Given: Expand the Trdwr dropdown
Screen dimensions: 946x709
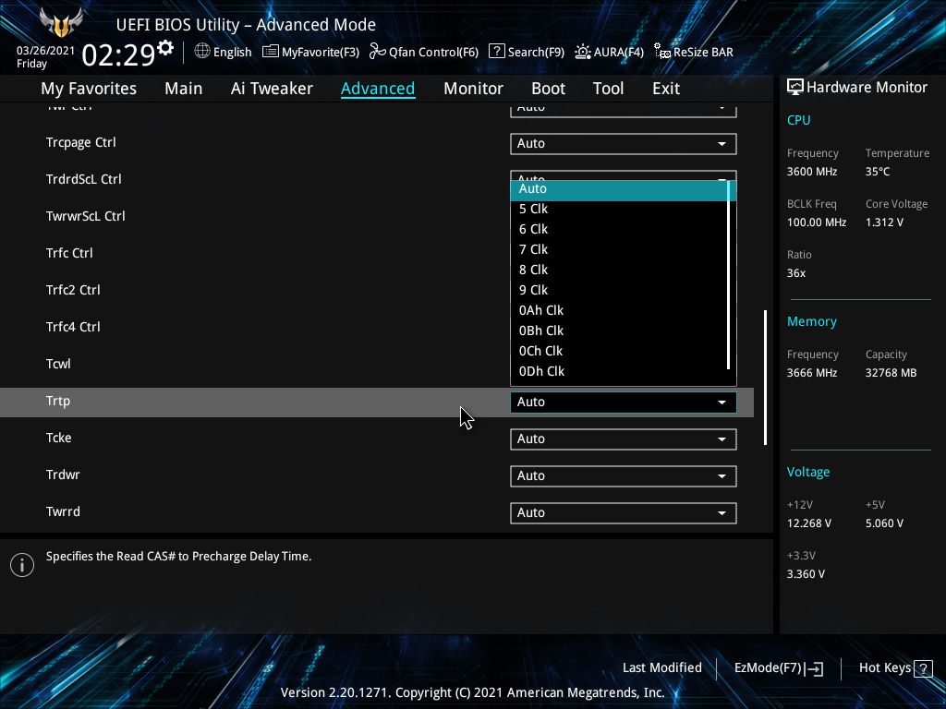Looking at the screenshot, I should (x=624, y=475).
